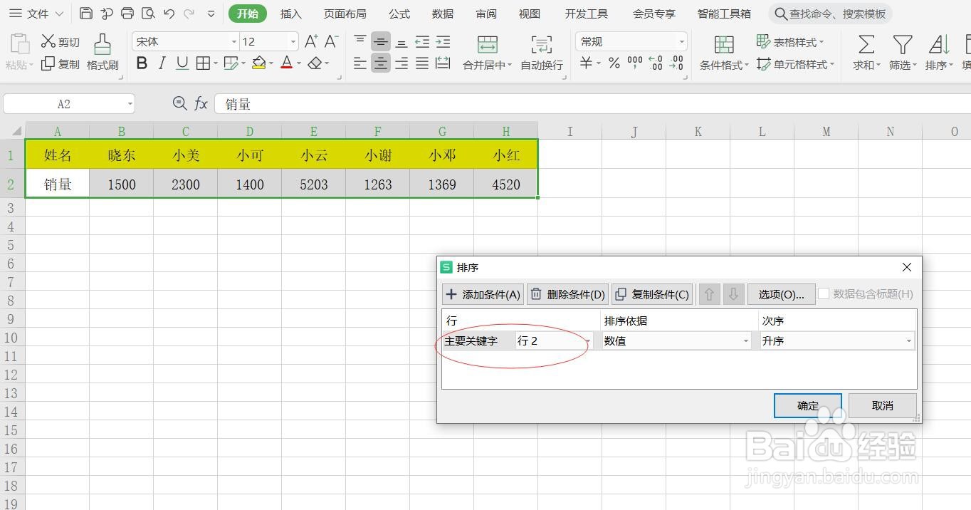Viewport: 971px width, 510px height.
Task: Open 条件格式 conditional formatting
Action: [724, 53]
